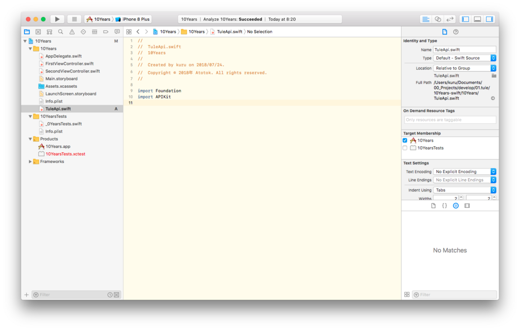Switch to the Standard editor
This screenshot has width=520, height=330.
click(x=426, y=19)
